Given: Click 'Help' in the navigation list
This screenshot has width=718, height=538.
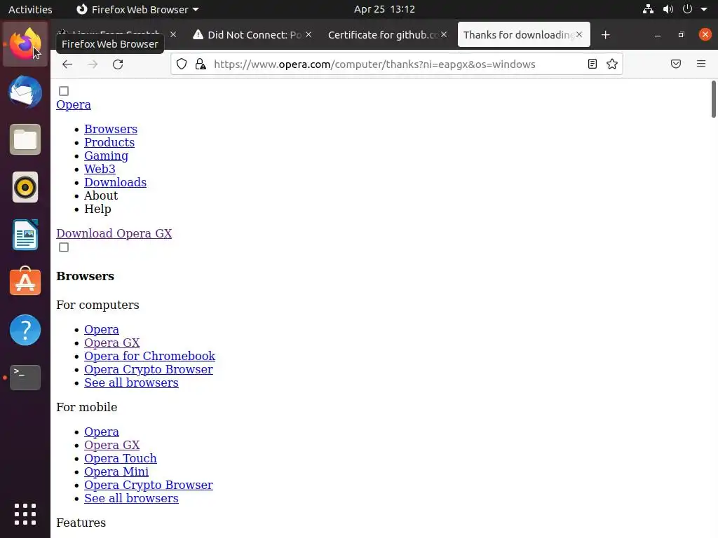Looking at the screenshot, I should tap(97, 209).
